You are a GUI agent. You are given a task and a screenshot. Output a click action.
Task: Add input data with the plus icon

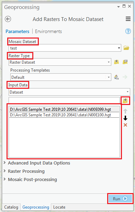[125, 100]
